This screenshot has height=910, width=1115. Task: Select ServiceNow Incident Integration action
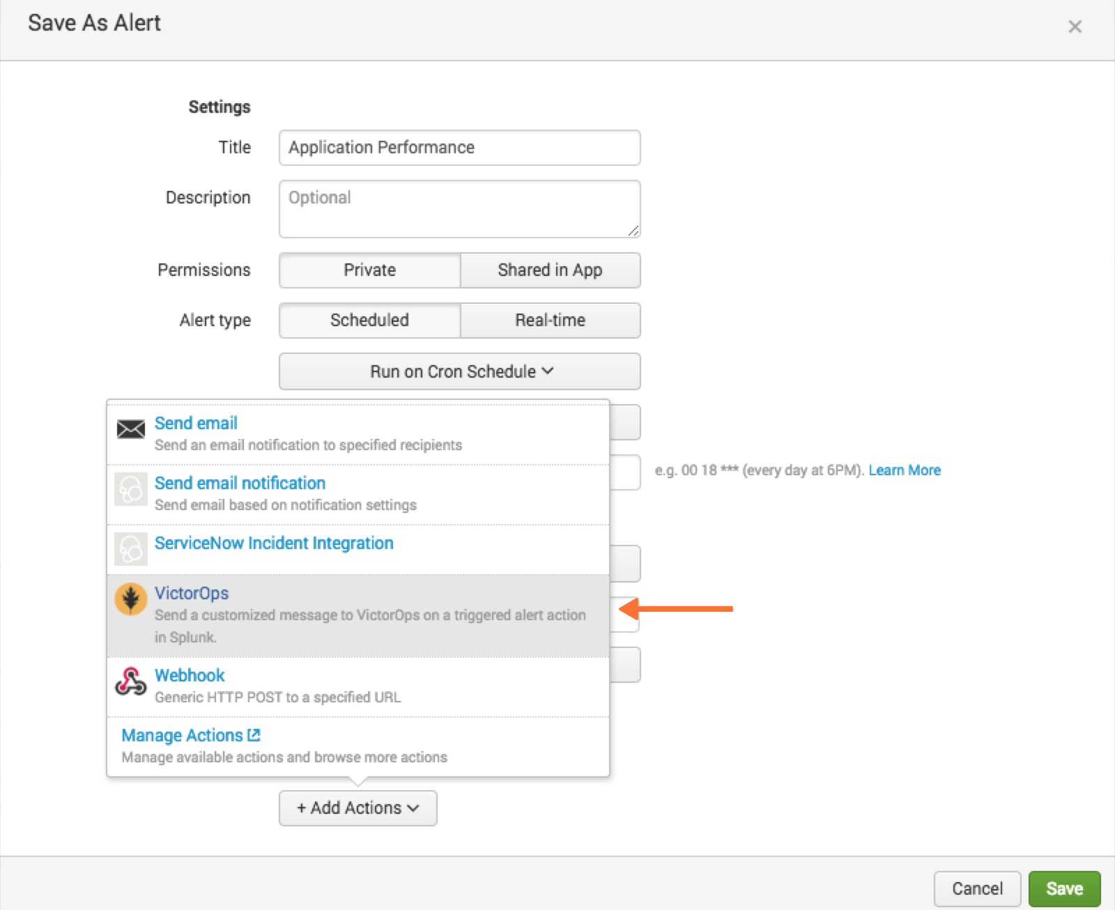coord(358,550)
